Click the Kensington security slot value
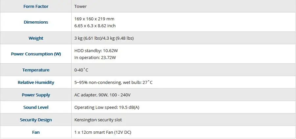Screen dimensions: 296x139 (98, 120)
